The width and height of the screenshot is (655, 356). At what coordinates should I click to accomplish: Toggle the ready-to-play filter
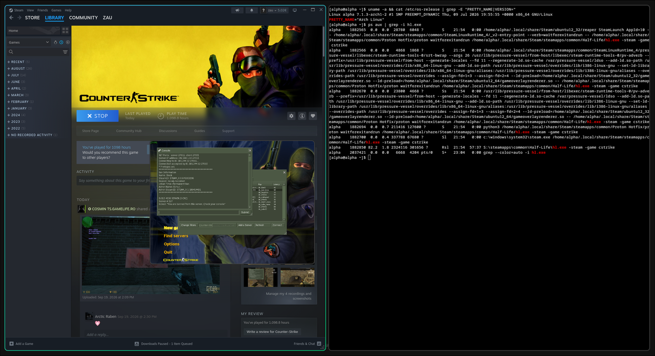(67, 42)
